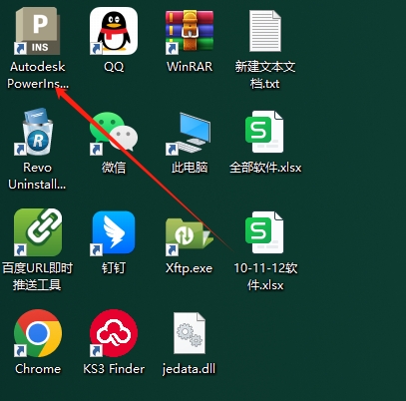Select the 微信 WeChat desktop icon
The image size is (406, 401).
click(114, 132)
